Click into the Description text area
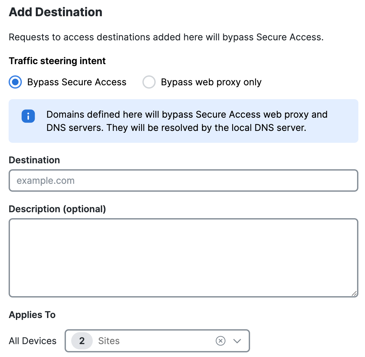Image resolution: width=365 pixels, height=357 pixels. click(183, 258)
